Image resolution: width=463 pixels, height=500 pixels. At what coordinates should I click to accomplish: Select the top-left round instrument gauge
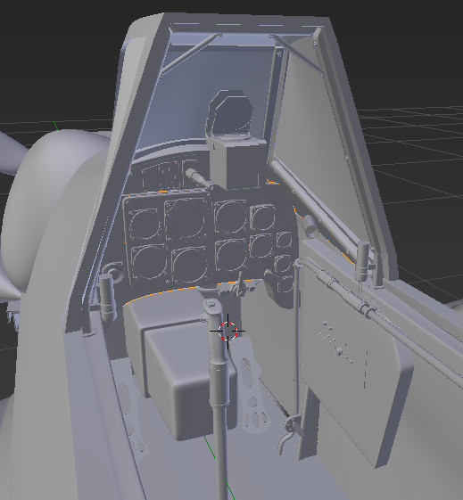point(145,224)
